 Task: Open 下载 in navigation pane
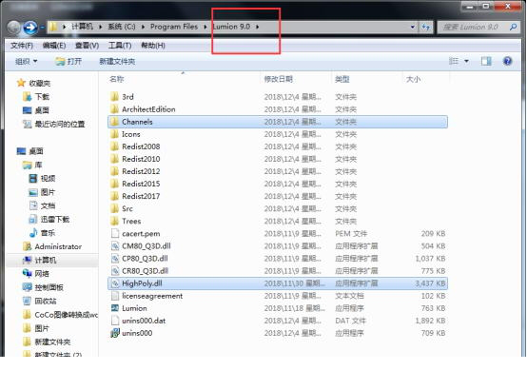42,97
